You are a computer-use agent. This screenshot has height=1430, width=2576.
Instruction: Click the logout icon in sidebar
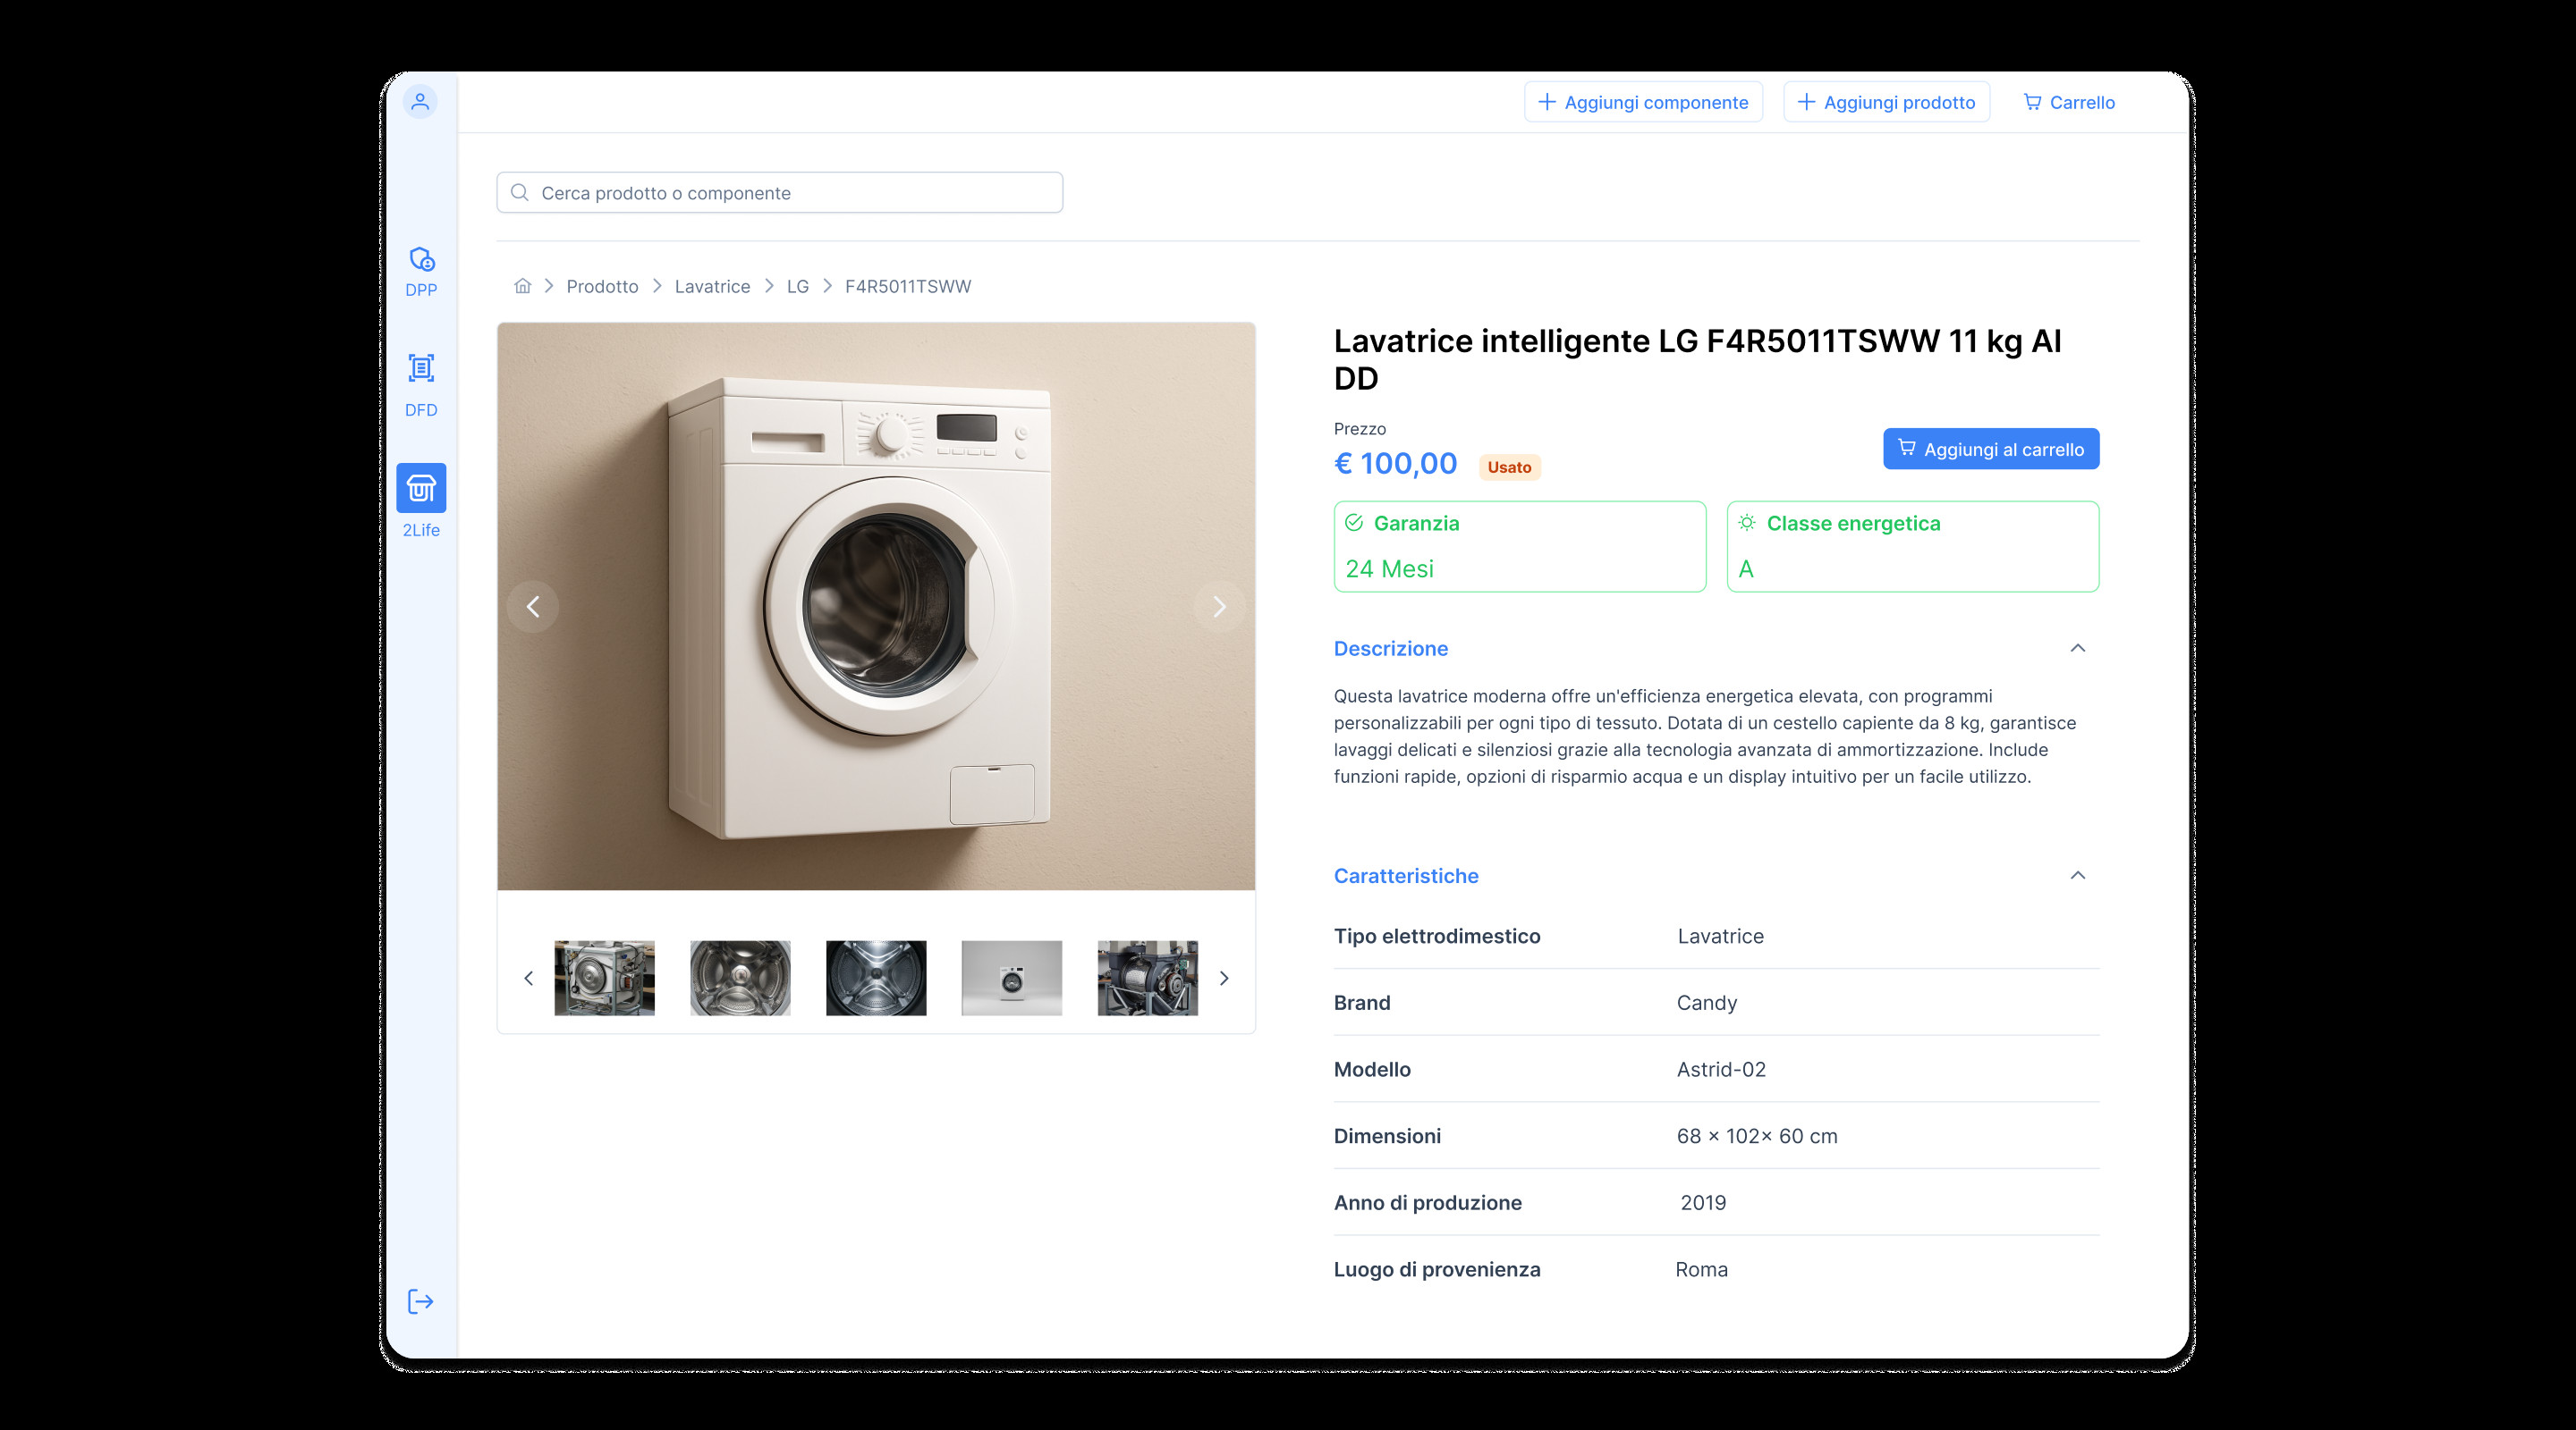[x=420, y=1301]
